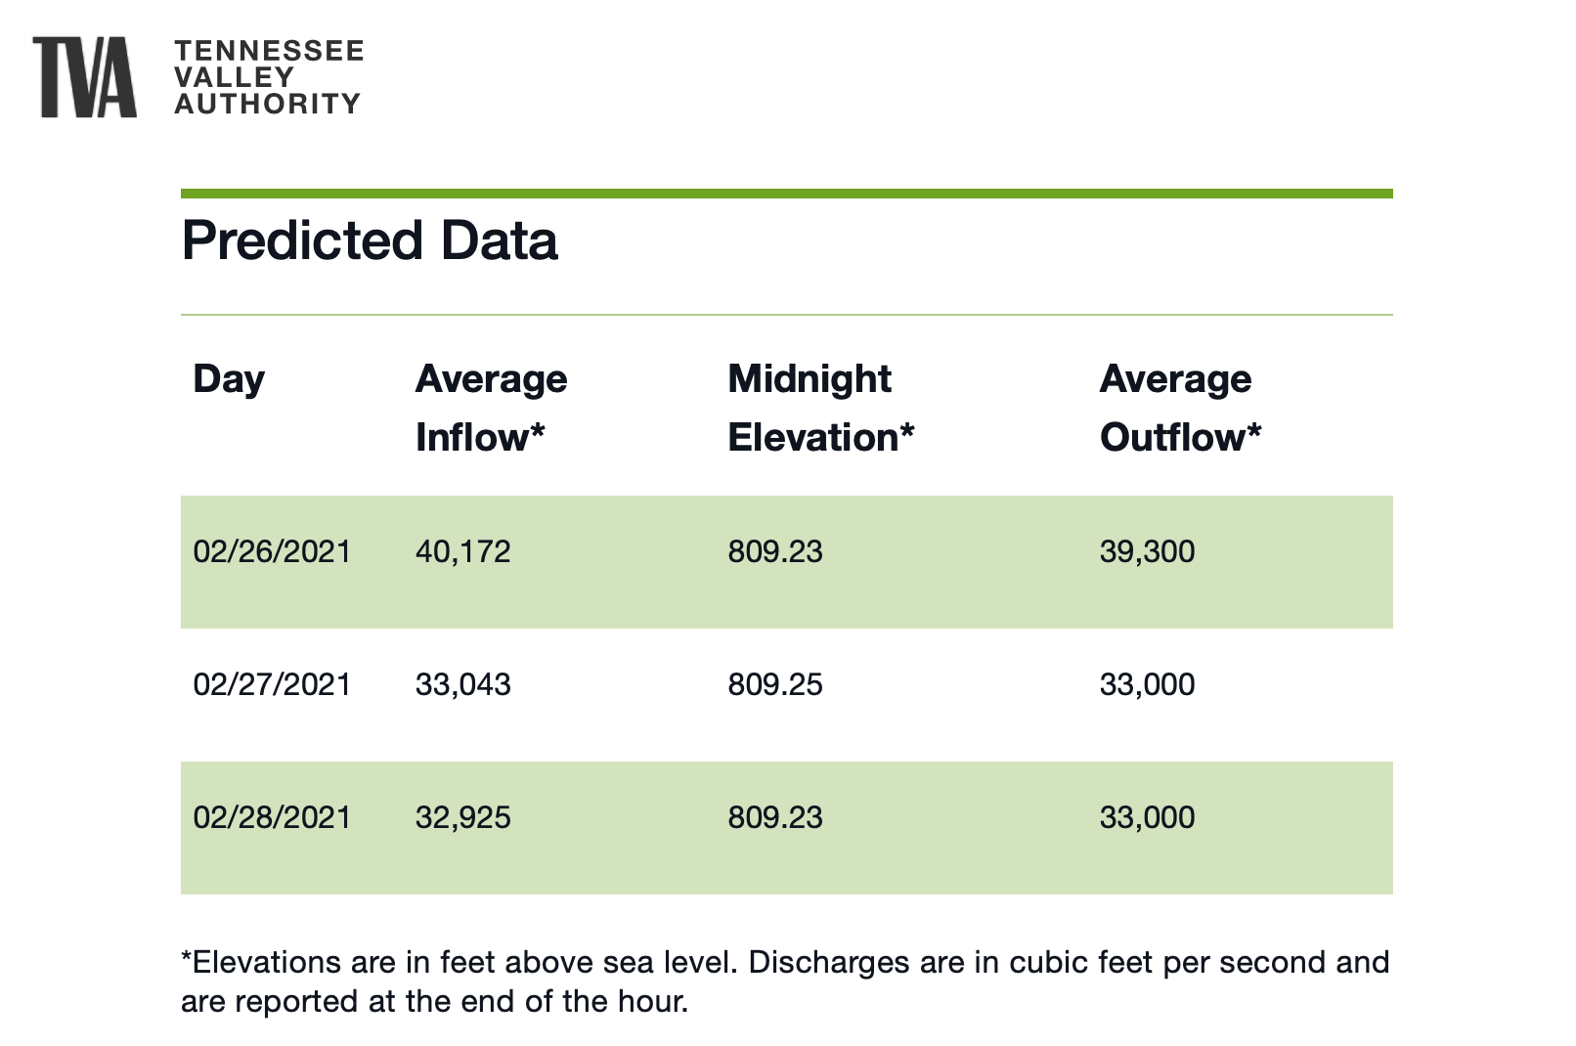1576x1046 pixels.
Task: Click the 39,300 outflow value
Action: [1147, 552]
